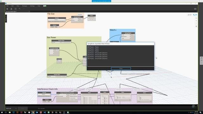The height and width of the screenshot is (114, 203).
Task: Click the Zoom to Fit canvas icon
Action: click(x=196, y=18)
